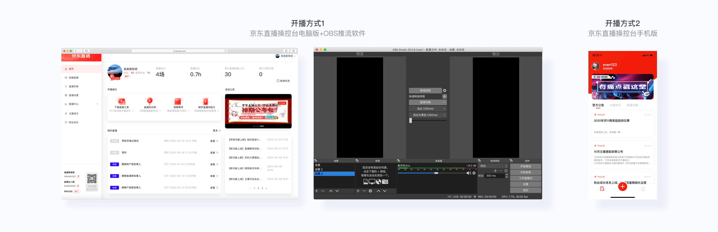The image size is (718, 232).
Task: Click plus button beside 快速转场特效
Action: click(x=445, y=97)
